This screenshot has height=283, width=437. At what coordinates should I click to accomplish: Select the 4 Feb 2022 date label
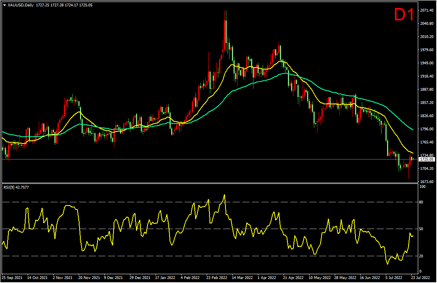(x=190, y=278)
